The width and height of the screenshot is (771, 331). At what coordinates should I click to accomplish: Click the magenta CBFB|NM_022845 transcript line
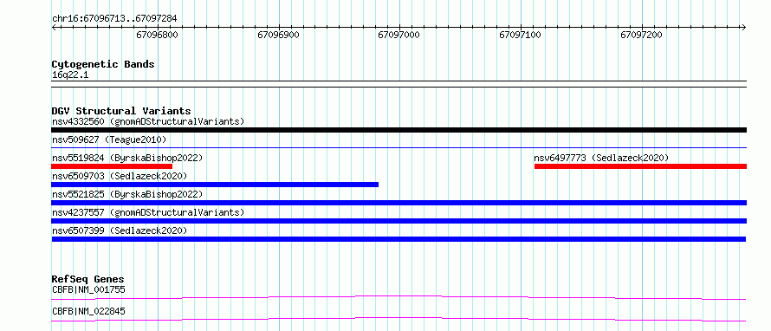click(398, 319)
